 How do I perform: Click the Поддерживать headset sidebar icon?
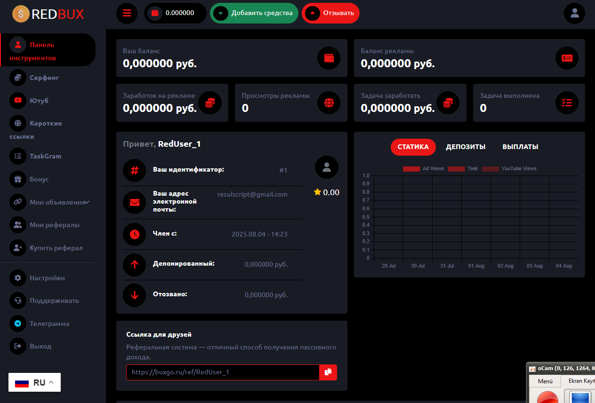click(x=18, y=300)
